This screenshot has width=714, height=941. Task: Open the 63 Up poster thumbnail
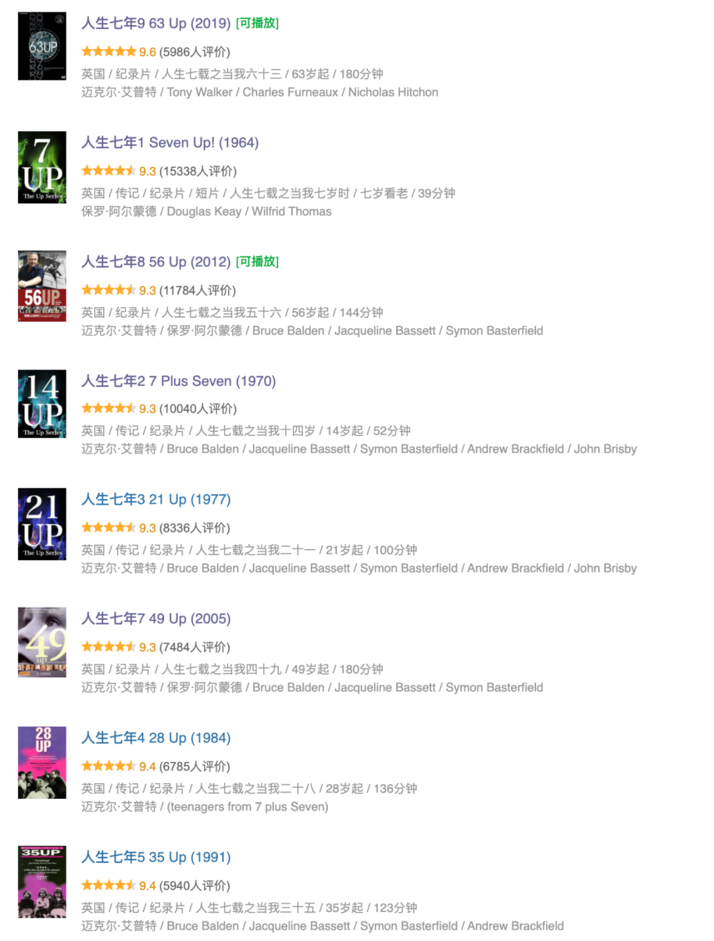click(42, 46)
